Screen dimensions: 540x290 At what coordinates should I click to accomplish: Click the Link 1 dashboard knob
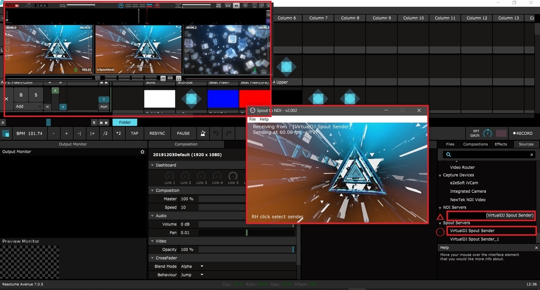point(170,176)
